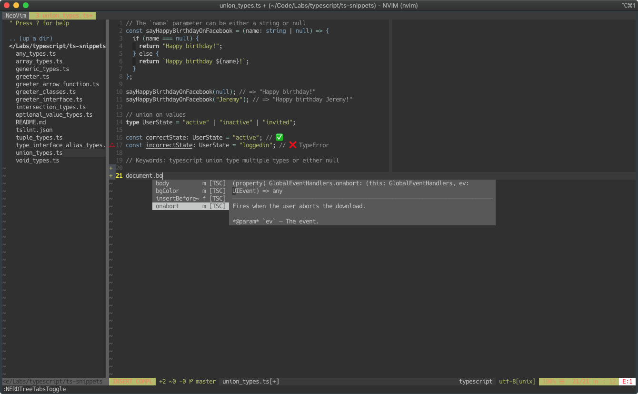Open void_types.ts in the file tree

pyautogui.click(x=38, y=161)
